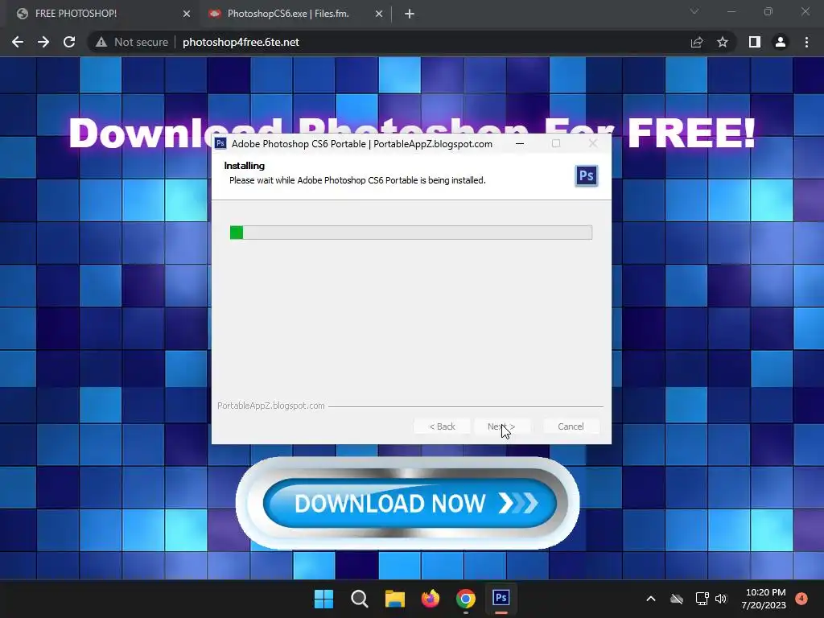Open Chrome's three-dot menu
Image resolution: width=824 pixels, height=618 pixels.
click(806, 42)
